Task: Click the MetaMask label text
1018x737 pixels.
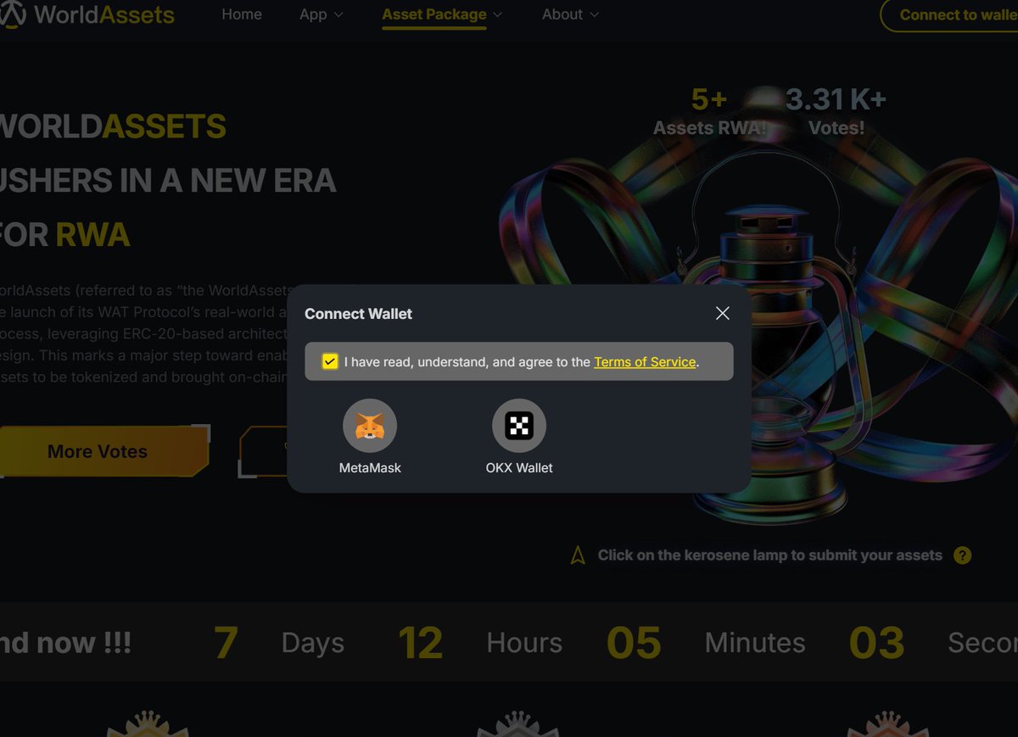Action: tap(370, 467)
